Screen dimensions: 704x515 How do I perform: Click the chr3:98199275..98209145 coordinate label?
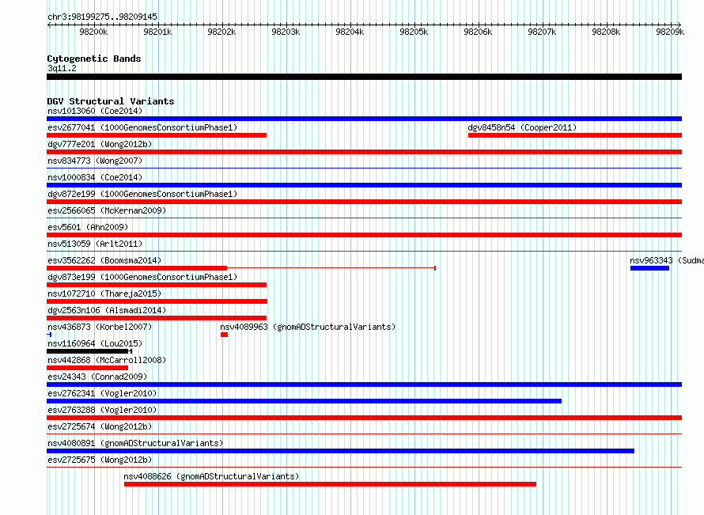click(x=102, y=17)
